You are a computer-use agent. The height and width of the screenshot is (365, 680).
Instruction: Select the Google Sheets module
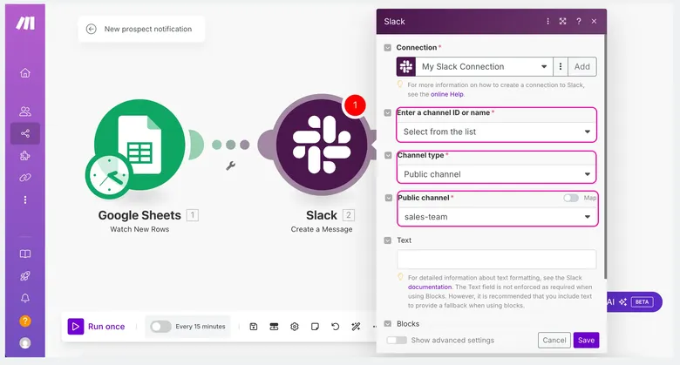[x=139, y=145]
